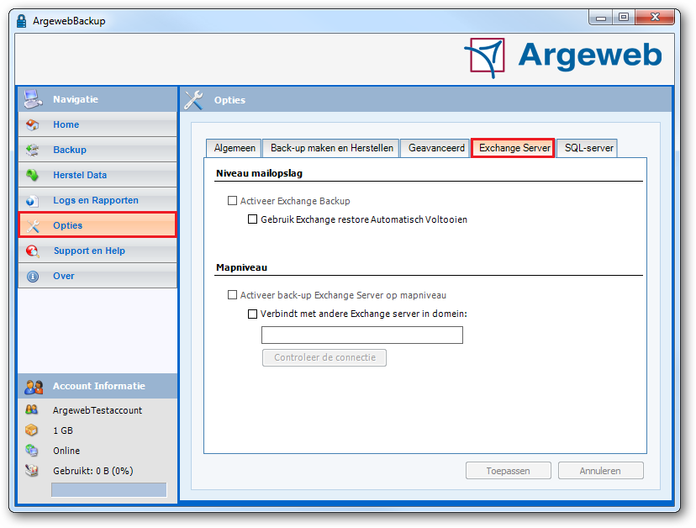
Task: Open Logs en Rapporten
Action: tap(98, 200)
